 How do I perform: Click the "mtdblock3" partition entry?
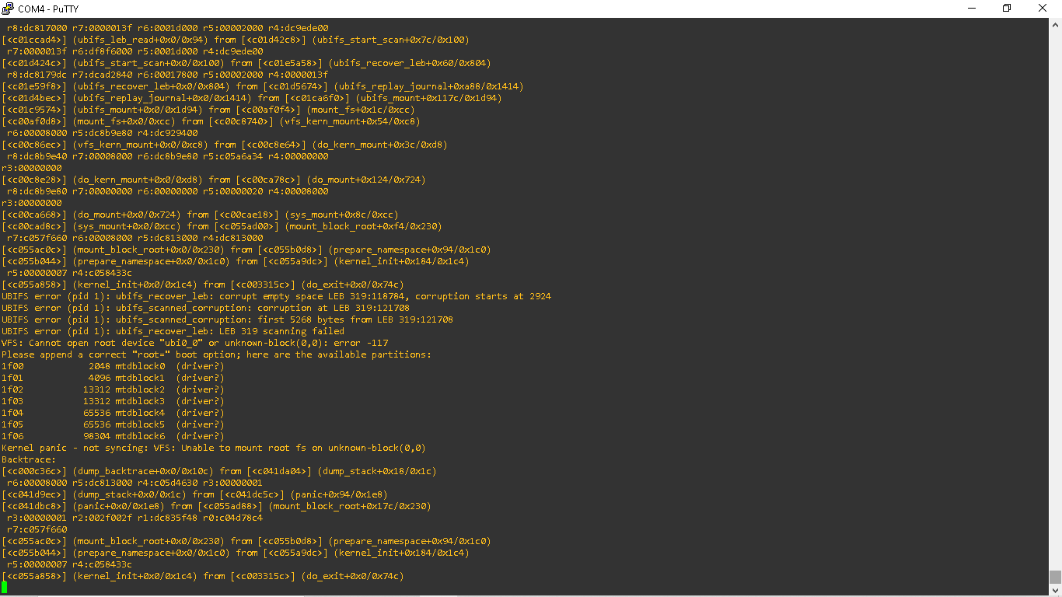pyautogui.click(x=140, y=401)
